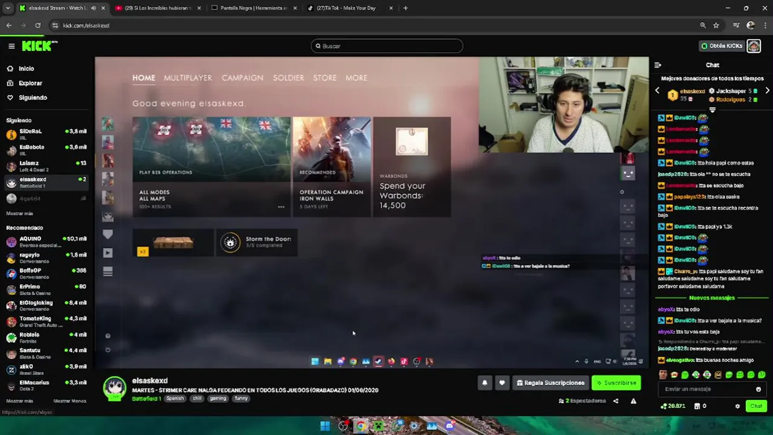Select the Spanish language tag
Viewport: 773px width, 435px height.
(175, 399)
